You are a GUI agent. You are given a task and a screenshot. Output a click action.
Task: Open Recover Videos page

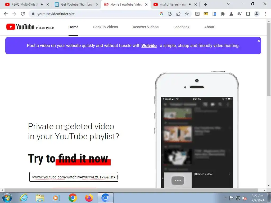146,27
